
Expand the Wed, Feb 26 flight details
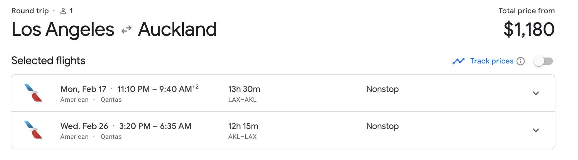click(536, 130)
